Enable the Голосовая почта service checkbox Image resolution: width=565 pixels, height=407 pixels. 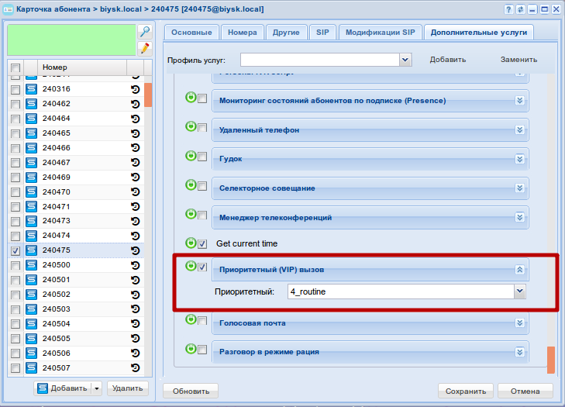coord(202,320)
